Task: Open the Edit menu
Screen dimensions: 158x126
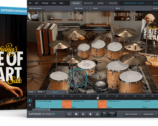Action: click(37, 3)
